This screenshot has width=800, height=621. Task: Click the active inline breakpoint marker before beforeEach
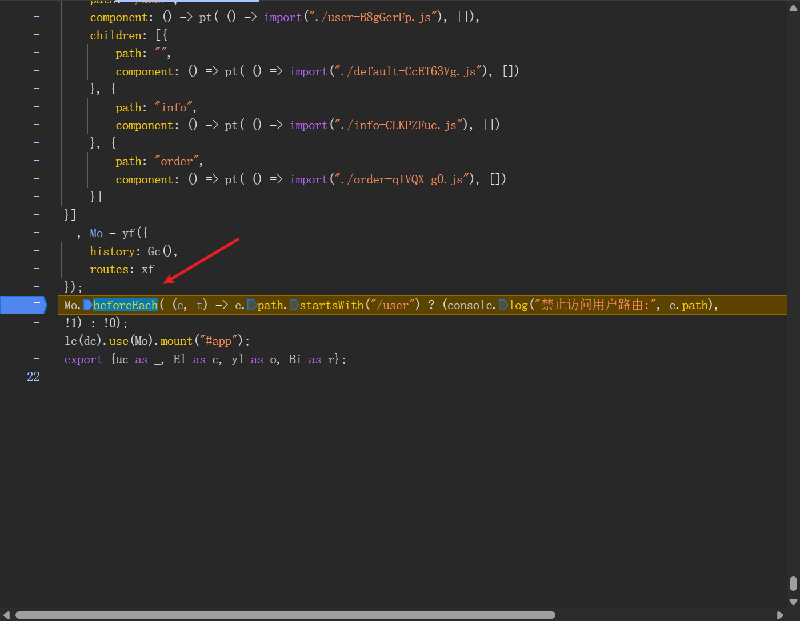[x=87, y=305]
